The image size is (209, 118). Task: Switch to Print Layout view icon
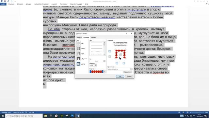(x=184, y=112)
